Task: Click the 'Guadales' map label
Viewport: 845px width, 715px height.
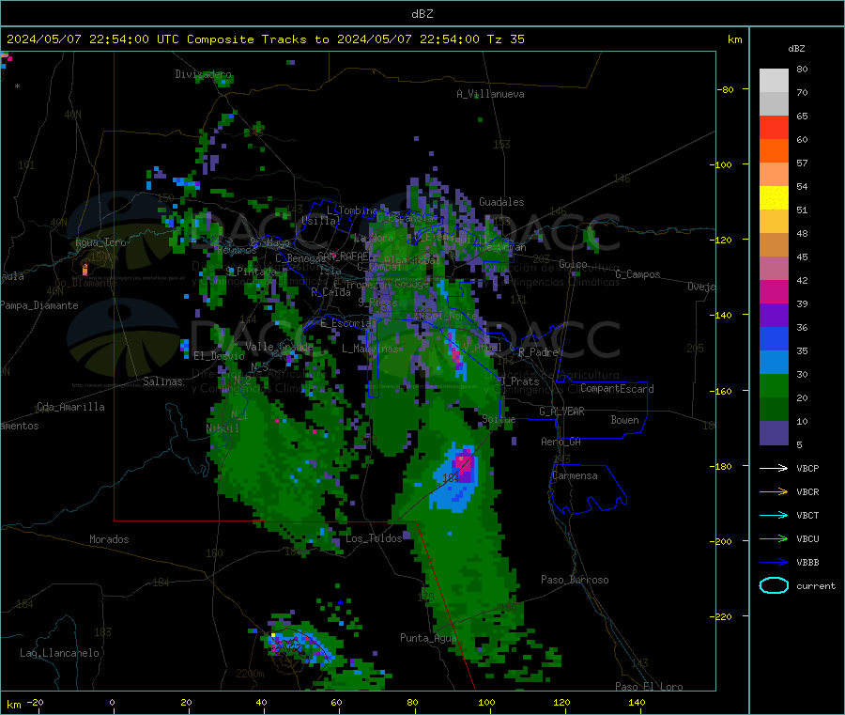Action: tap(501, 202)
